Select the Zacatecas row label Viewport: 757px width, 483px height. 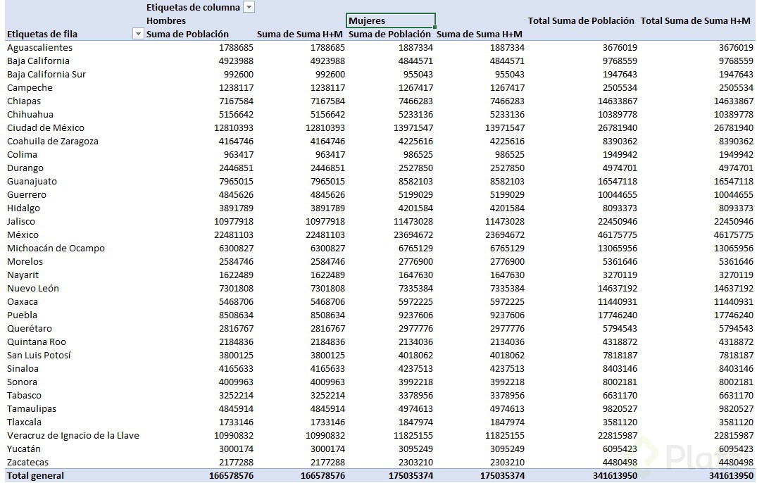(x=27, y=463)
